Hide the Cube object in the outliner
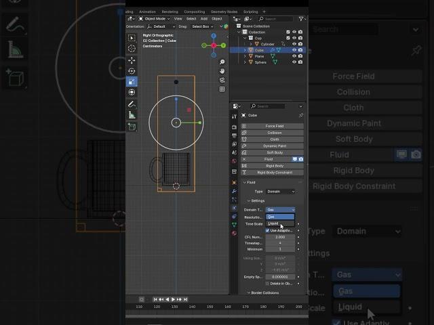Viewport: 434px width, 325px height. 294,50
